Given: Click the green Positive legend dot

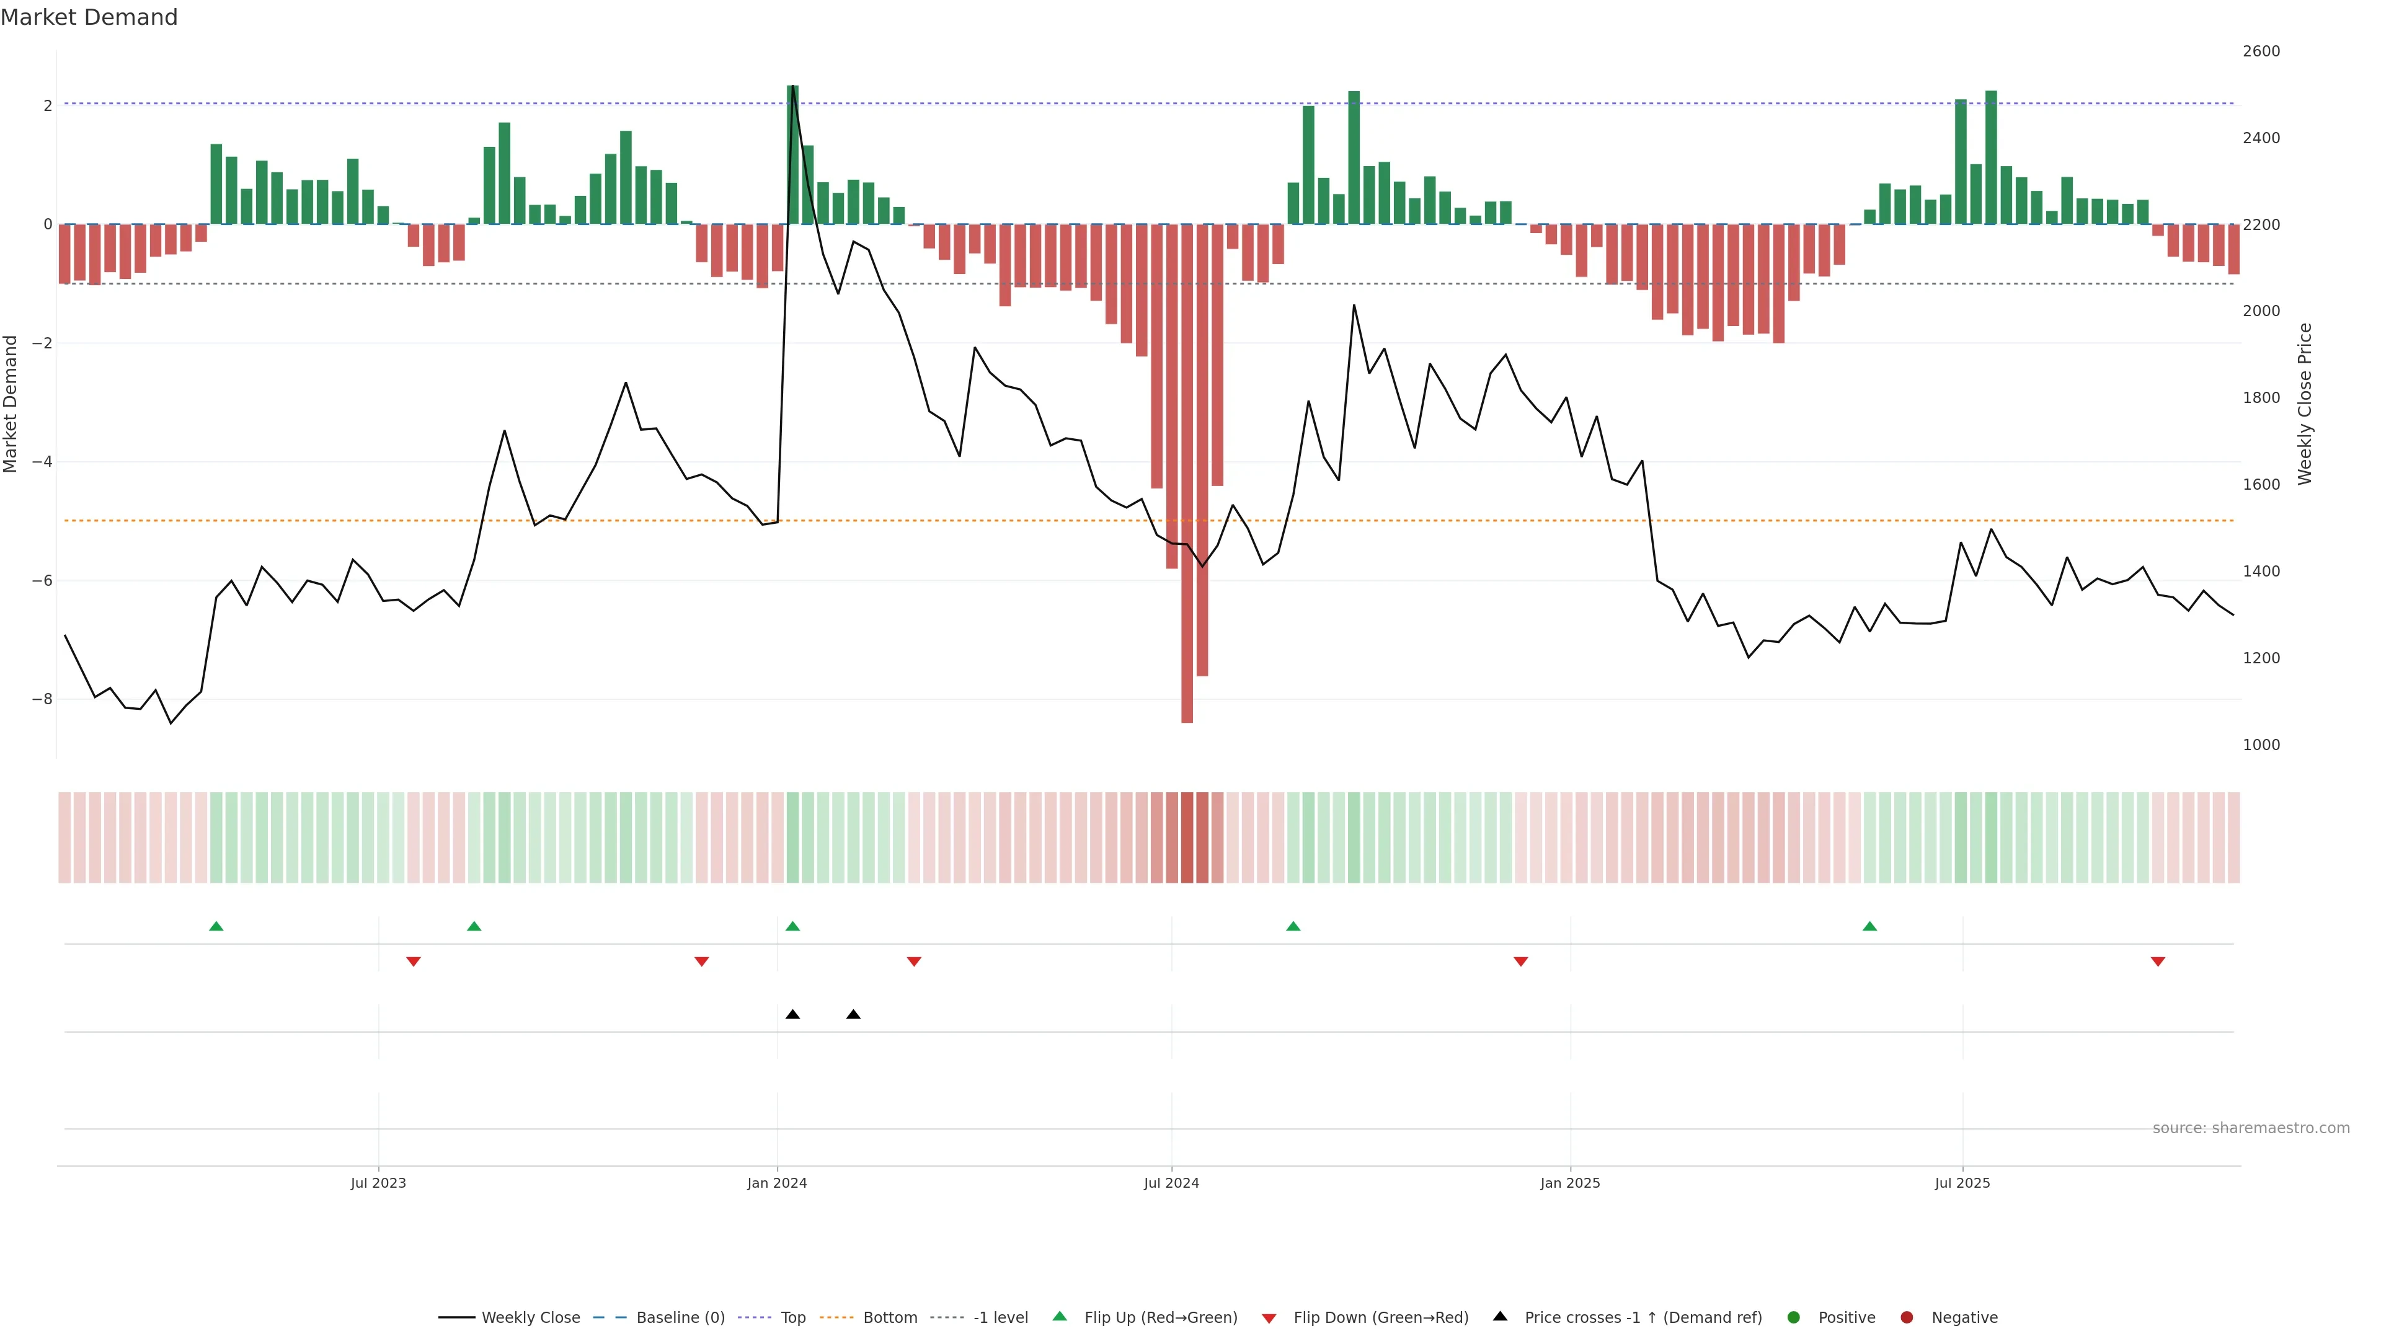Looking at the screenshot, I should pyautogui.click(x=1793, y=1317).
